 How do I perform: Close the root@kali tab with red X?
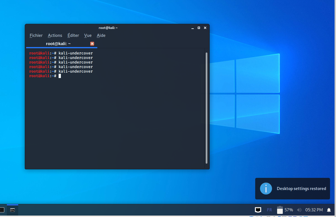pos(92,44)
